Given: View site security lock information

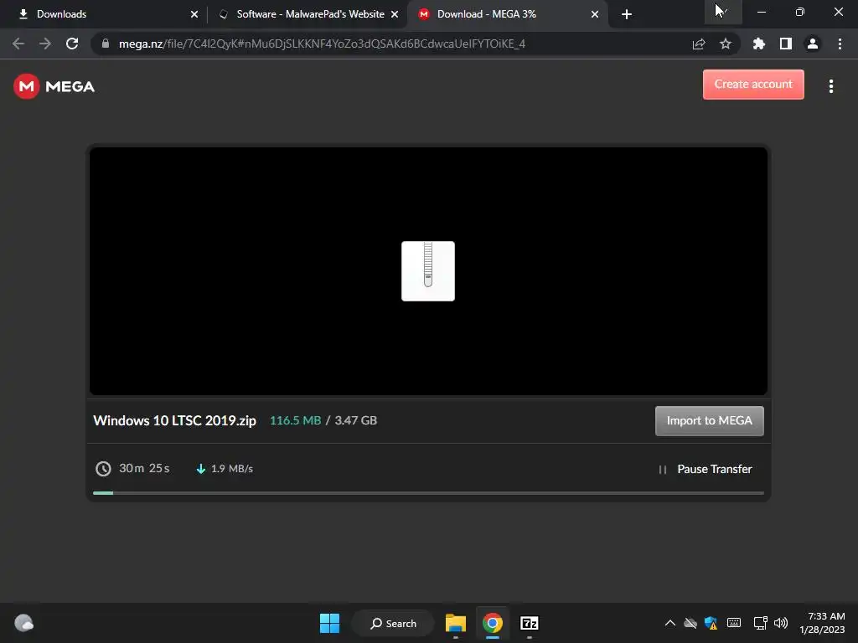Looking at the screenshot, I should point(105,44).
